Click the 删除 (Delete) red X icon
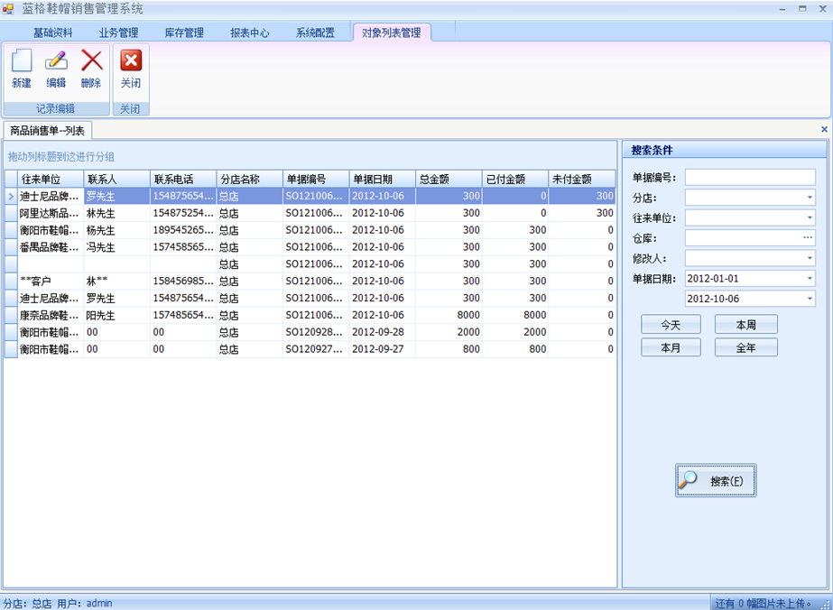 [x=91, y=69]
